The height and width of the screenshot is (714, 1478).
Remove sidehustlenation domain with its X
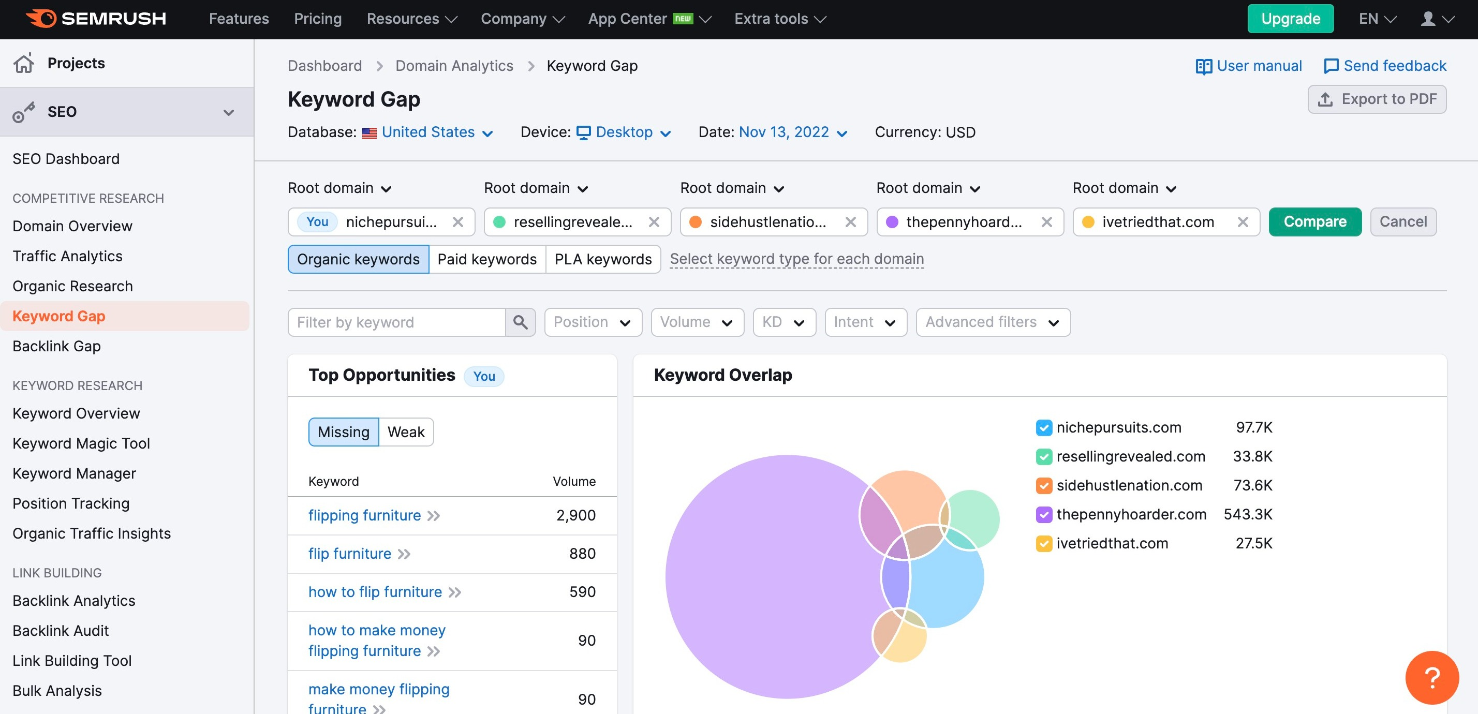point(851,222)
